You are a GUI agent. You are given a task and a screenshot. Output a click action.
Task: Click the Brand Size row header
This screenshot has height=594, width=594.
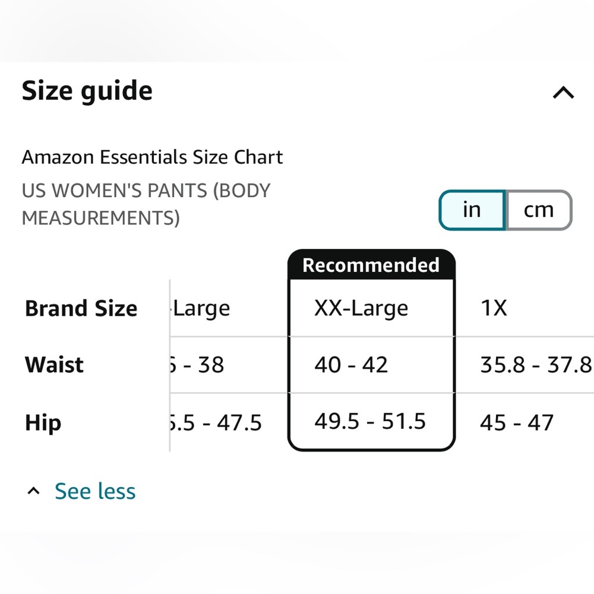81,308
